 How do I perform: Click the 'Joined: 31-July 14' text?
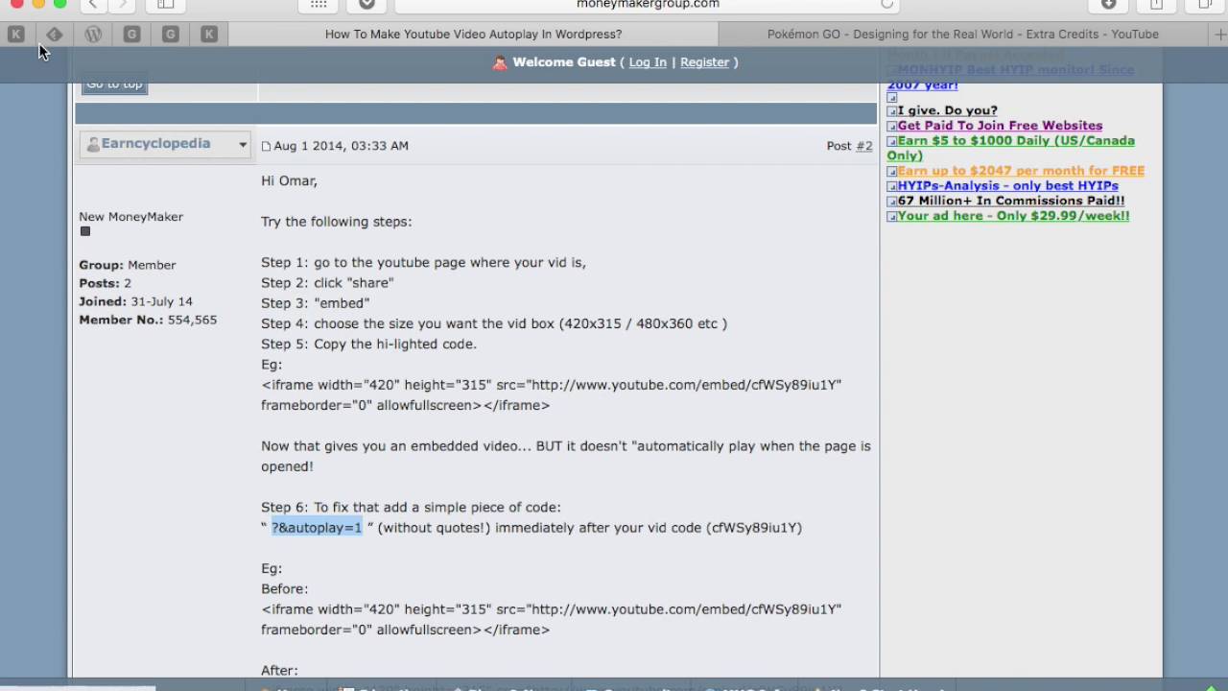(x=135, y=301)
